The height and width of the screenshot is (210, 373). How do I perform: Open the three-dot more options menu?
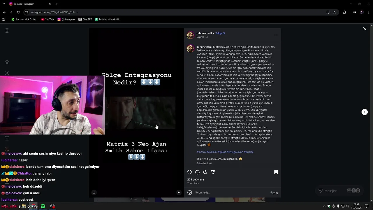click(276, 35)
